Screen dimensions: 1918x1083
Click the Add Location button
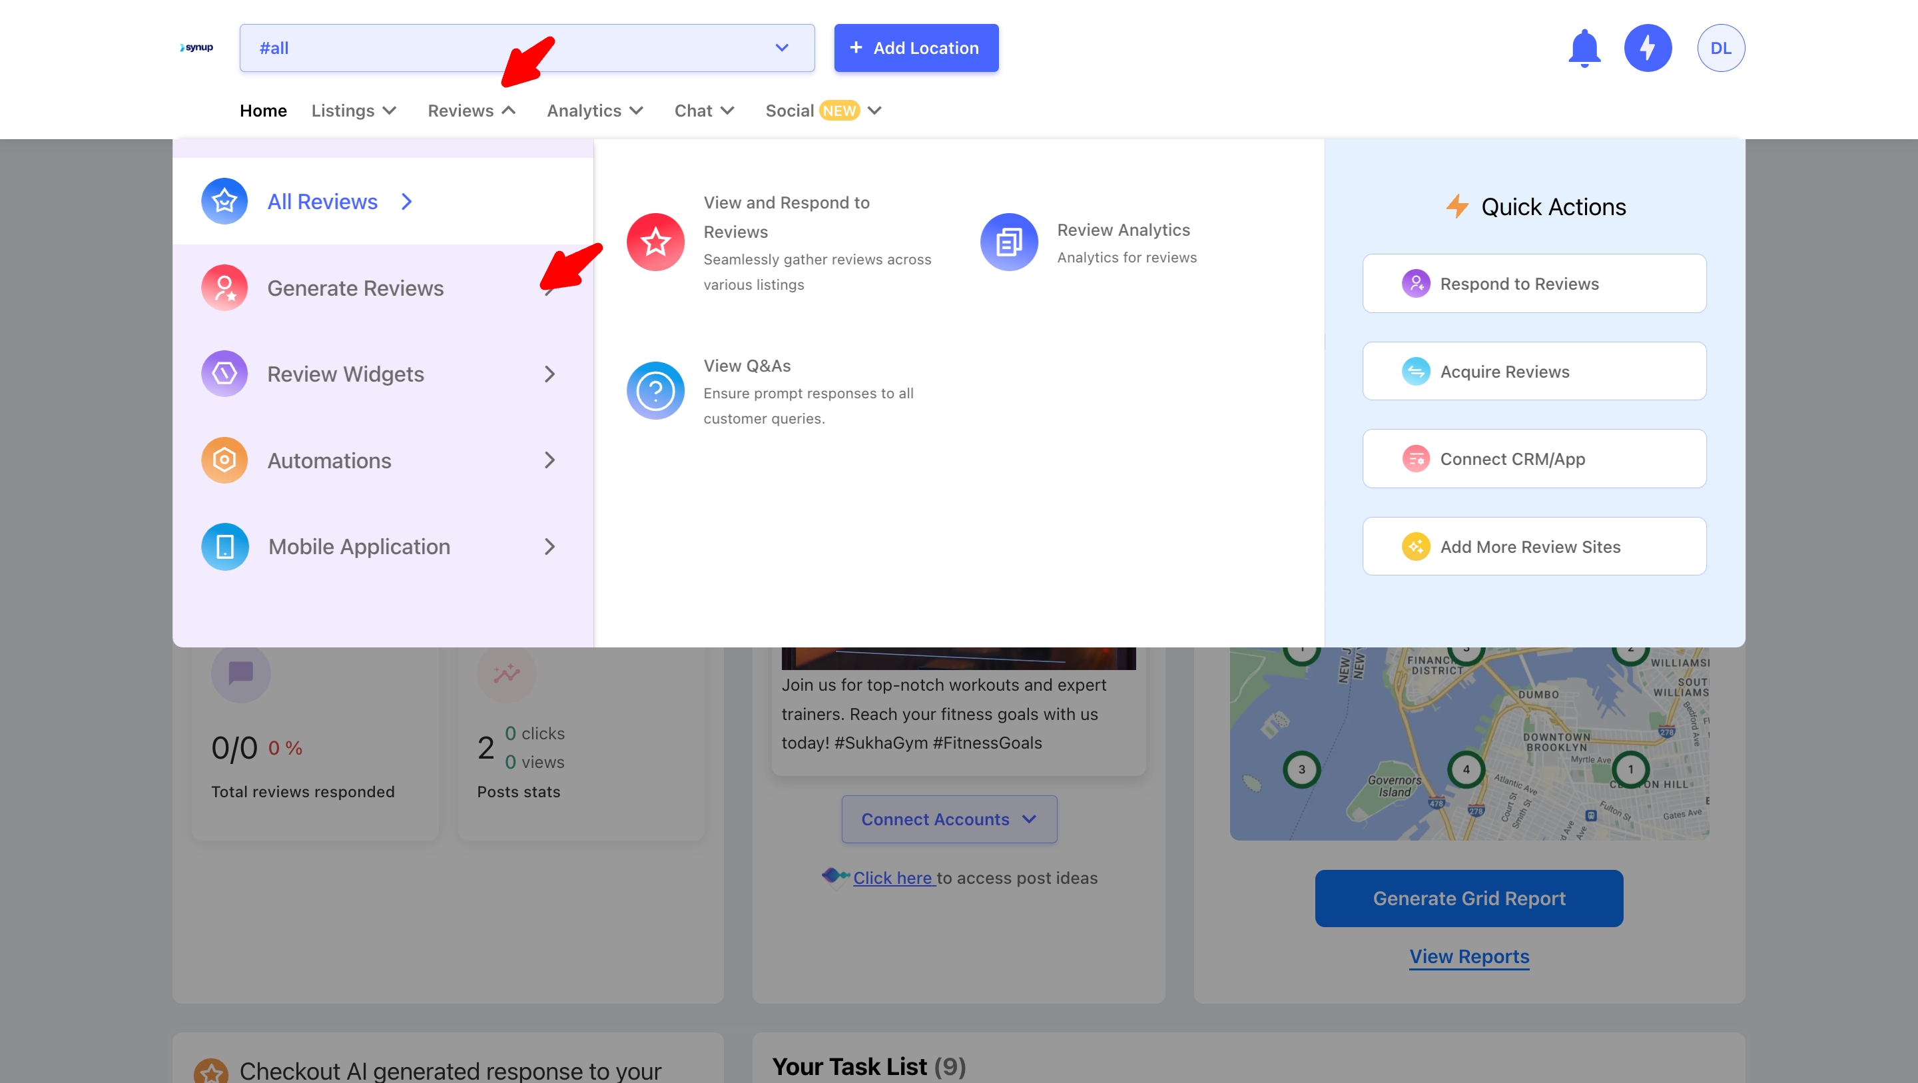tap(916, 49)
